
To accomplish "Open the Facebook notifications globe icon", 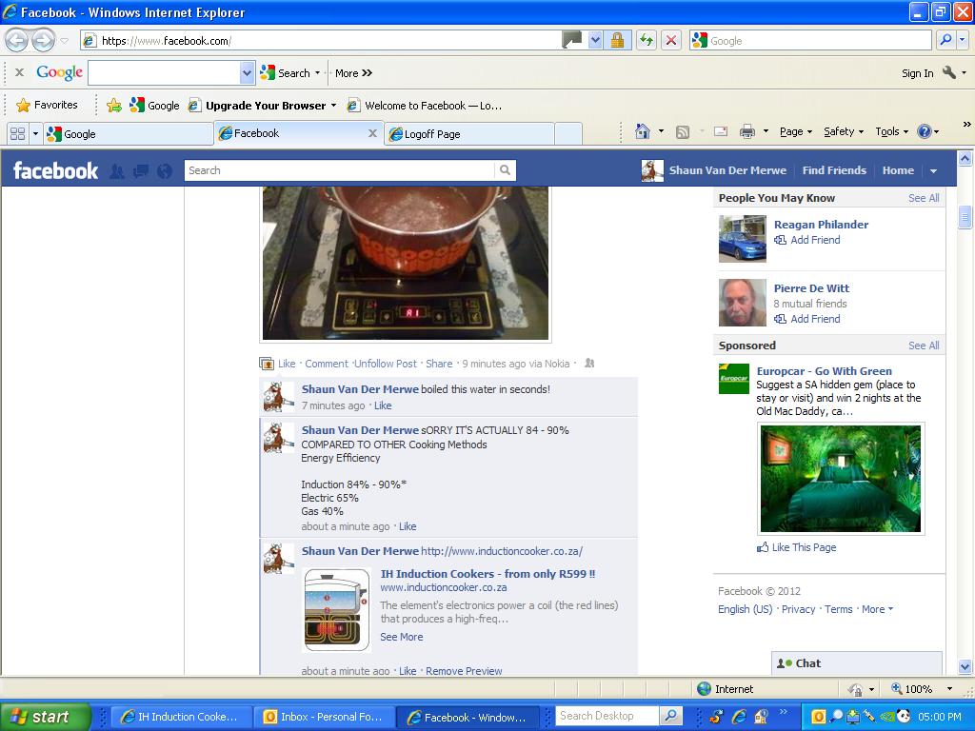I will tap(165, 171).
